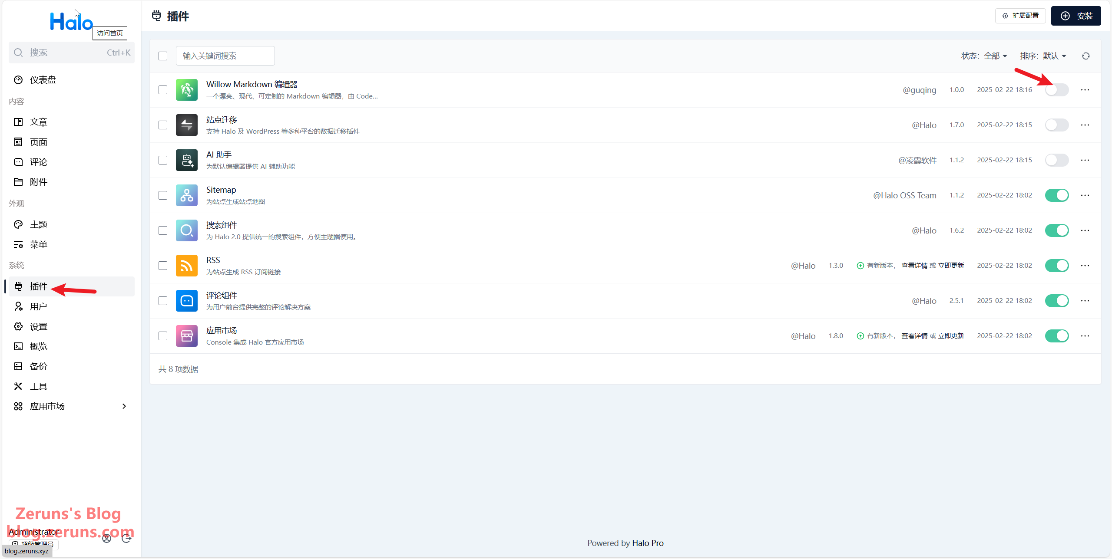Disable the Sitemap plugin switch

click(1056, 195)
